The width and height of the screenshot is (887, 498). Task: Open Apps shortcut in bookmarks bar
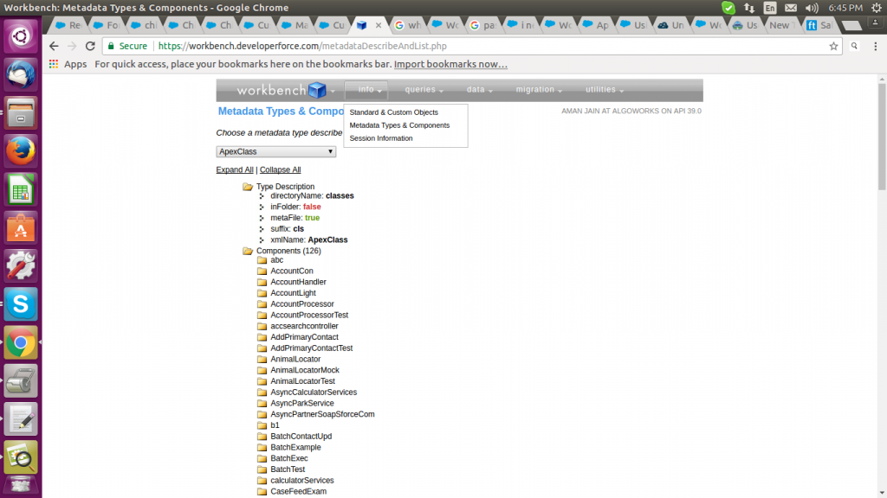(x=68, y=64)
